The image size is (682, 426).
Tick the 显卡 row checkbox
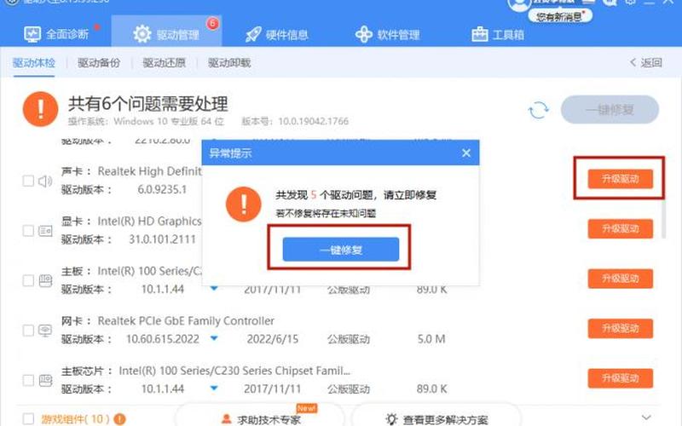click(28, 230)
